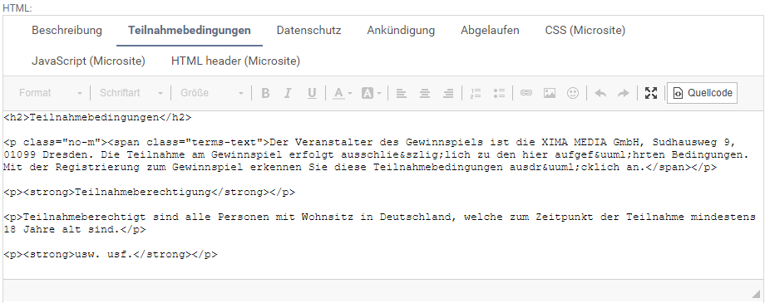
Task: Align text left
Action: coord(401,93)
